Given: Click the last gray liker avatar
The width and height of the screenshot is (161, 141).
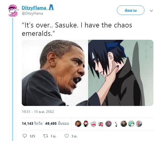Looking at the screenshot, I should (x=139, y=124).
